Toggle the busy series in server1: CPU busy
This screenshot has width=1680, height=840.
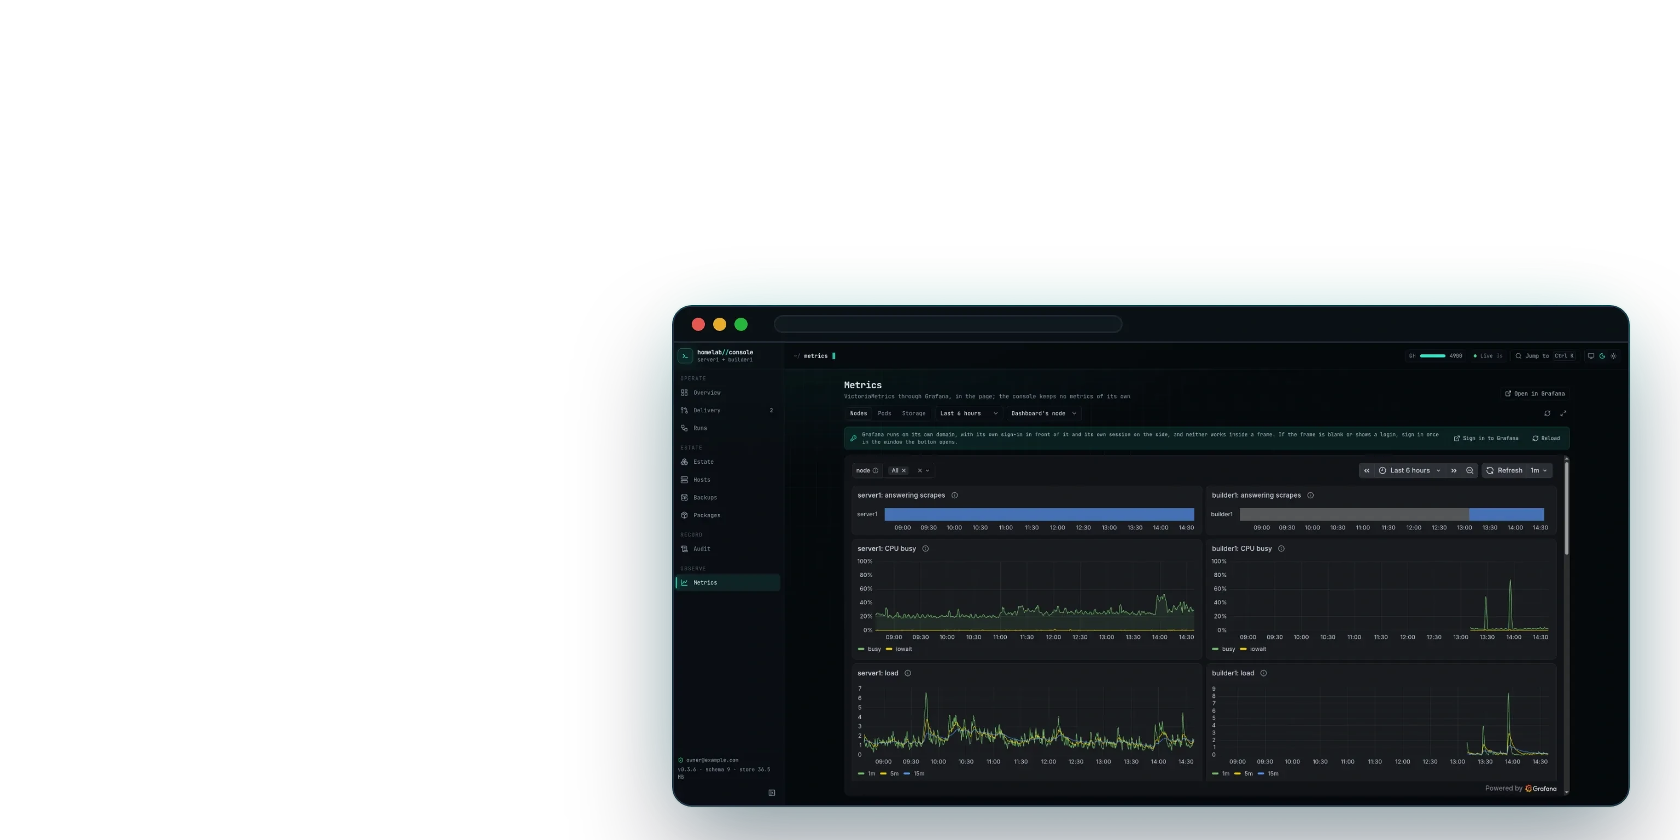pos(870,650)
